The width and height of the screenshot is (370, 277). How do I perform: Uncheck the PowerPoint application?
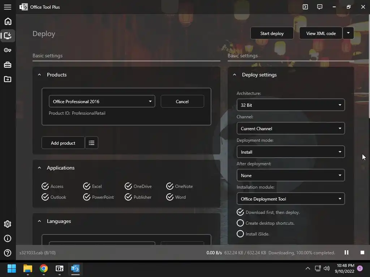(98, 197)
